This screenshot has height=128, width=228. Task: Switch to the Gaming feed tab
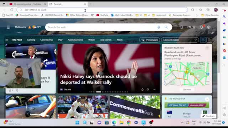[31, 40]
